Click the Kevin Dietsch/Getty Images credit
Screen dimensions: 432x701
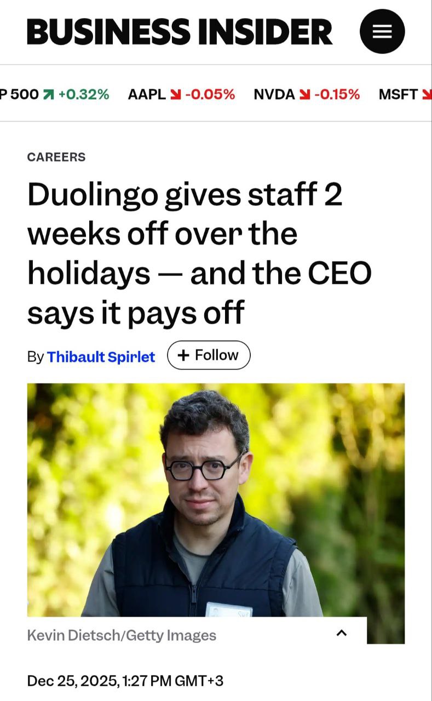pos(122,635)
